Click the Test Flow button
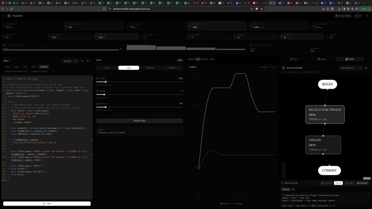Viewport: 372px width, 209px height. tap(362, 183)
